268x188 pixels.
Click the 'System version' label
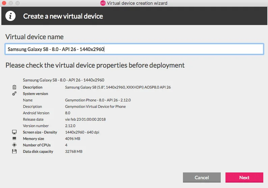point(35,94)
